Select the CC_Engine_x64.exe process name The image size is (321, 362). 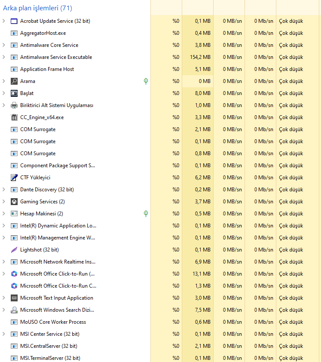(x=42, y=117)
